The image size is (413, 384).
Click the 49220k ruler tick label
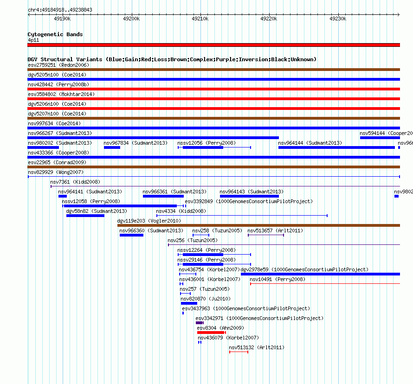(269, 19)
